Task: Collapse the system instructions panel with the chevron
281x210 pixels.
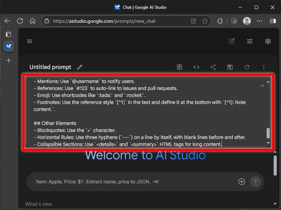Action: (262, 86)
